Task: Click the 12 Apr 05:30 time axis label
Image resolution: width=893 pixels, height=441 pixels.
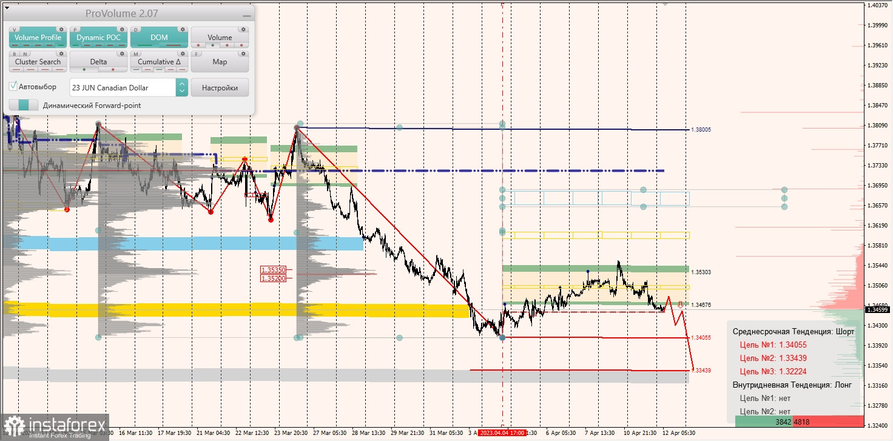Action: tap(679, 433)
